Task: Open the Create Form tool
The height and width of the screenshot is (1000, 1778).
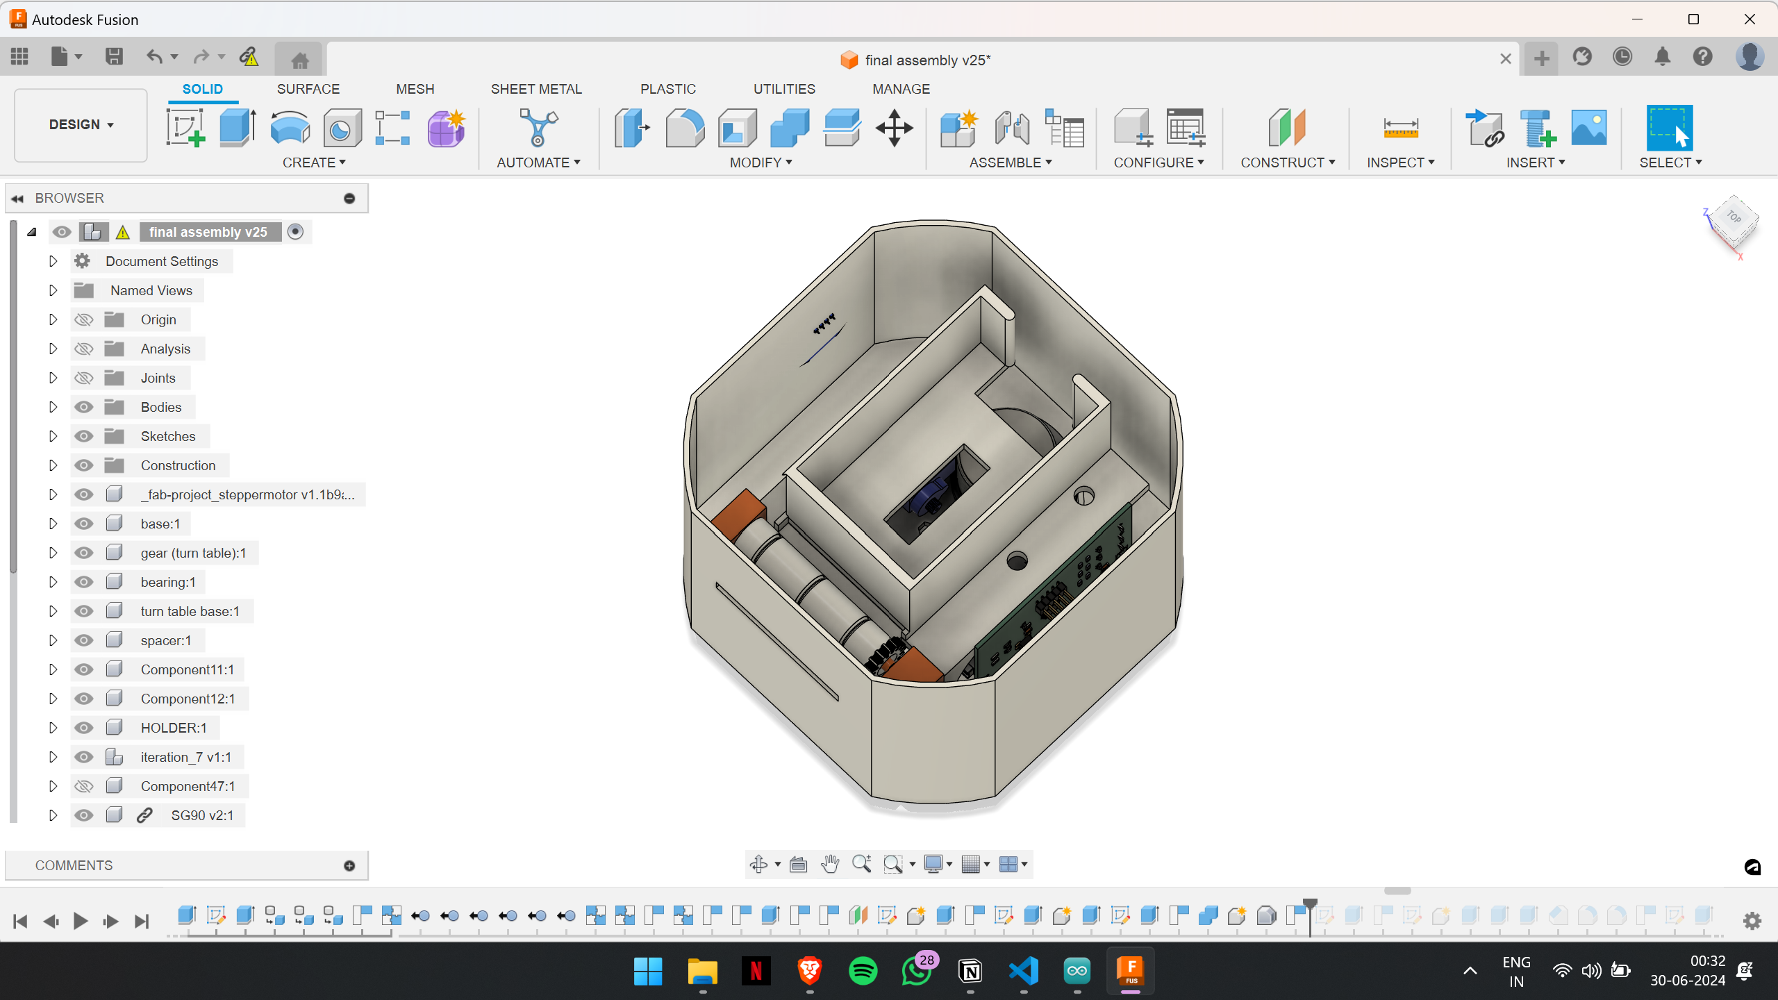Action: click(x=446, y=128)
